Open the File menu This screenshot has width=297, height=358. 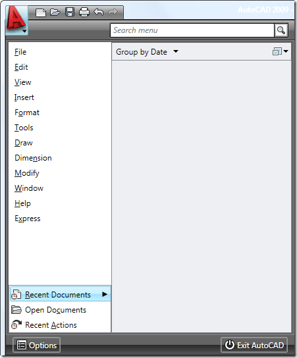[x=20, y=52]
